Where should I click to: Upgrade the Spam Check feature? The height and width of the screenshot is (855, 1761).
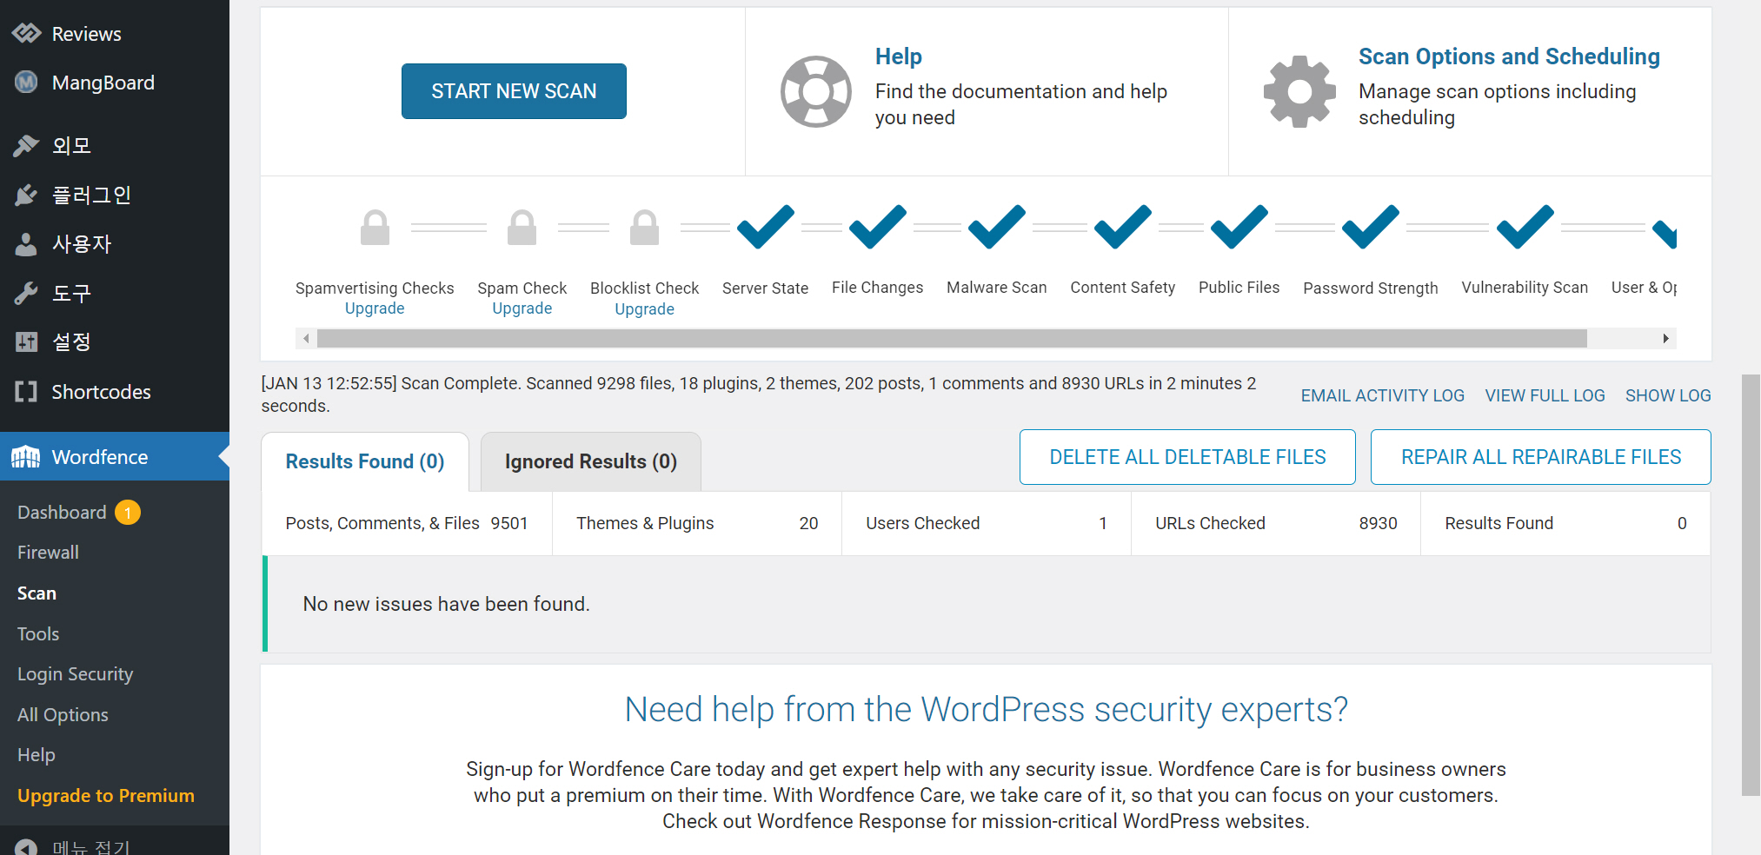pos(522,308)
